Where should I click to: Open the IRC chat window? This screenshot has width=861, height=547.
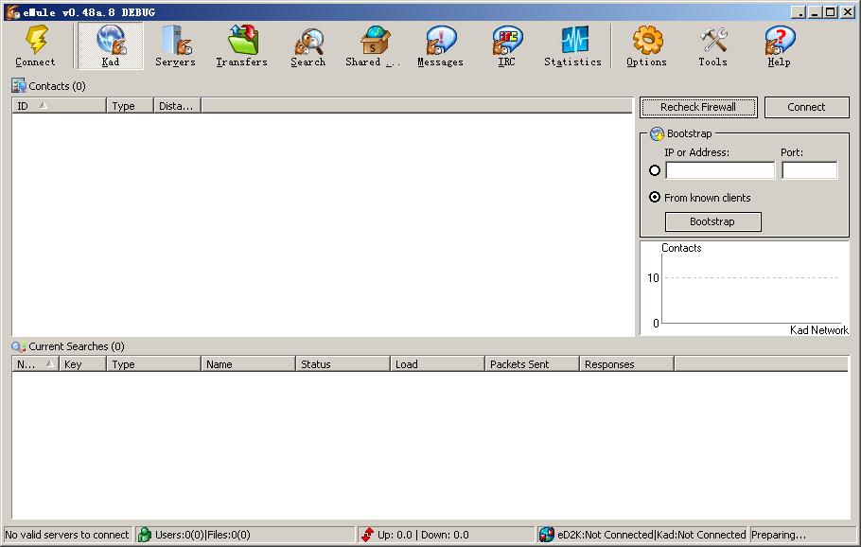pyautogui.click(x=506, y=46)
